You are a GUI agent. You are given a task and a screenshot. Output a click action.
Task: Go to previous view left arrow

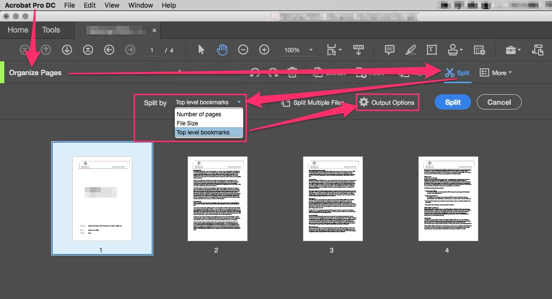[x=109, y=50]
